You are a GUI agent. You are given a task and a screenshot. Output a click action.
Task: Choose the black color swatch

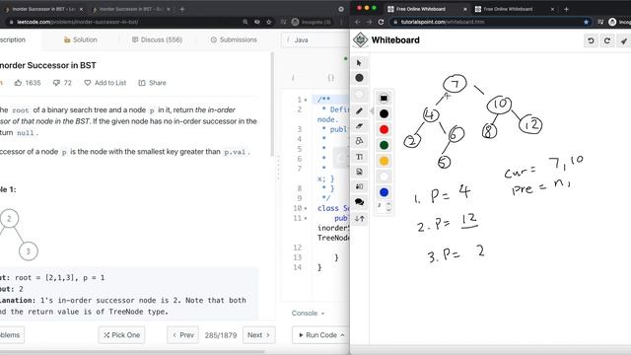pyautogui.click(x=384, y=114)
